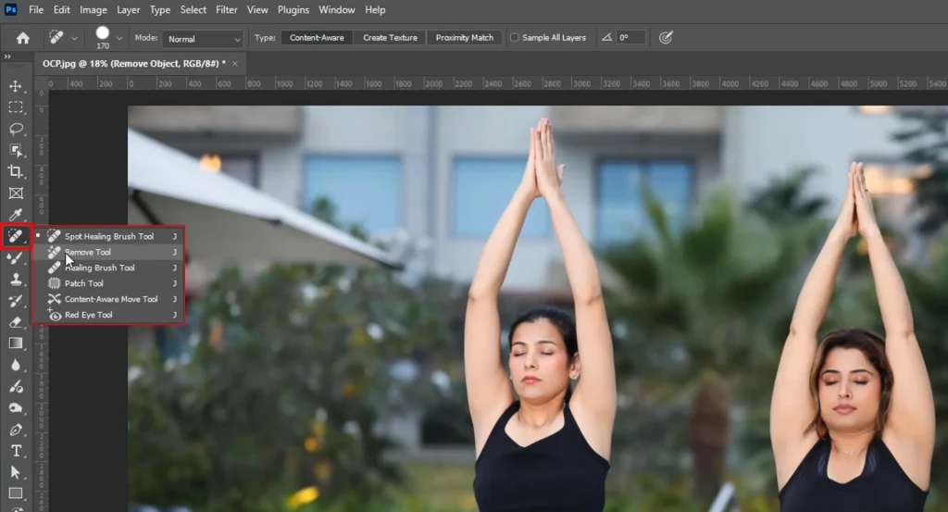Open the tool preset picker dropdown arrow
948x512 pixels.
74,38
